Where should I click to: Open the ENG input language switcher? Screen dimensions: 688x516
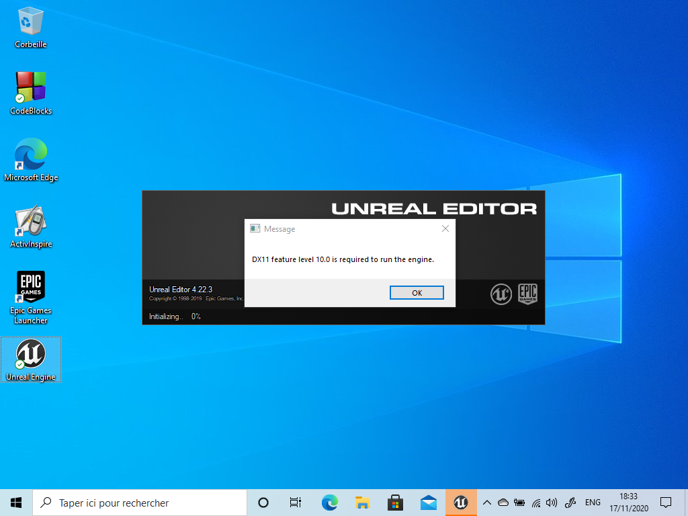593,503
